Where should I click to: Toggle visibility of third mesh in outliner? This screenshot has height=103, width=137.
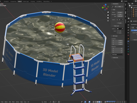128,13
